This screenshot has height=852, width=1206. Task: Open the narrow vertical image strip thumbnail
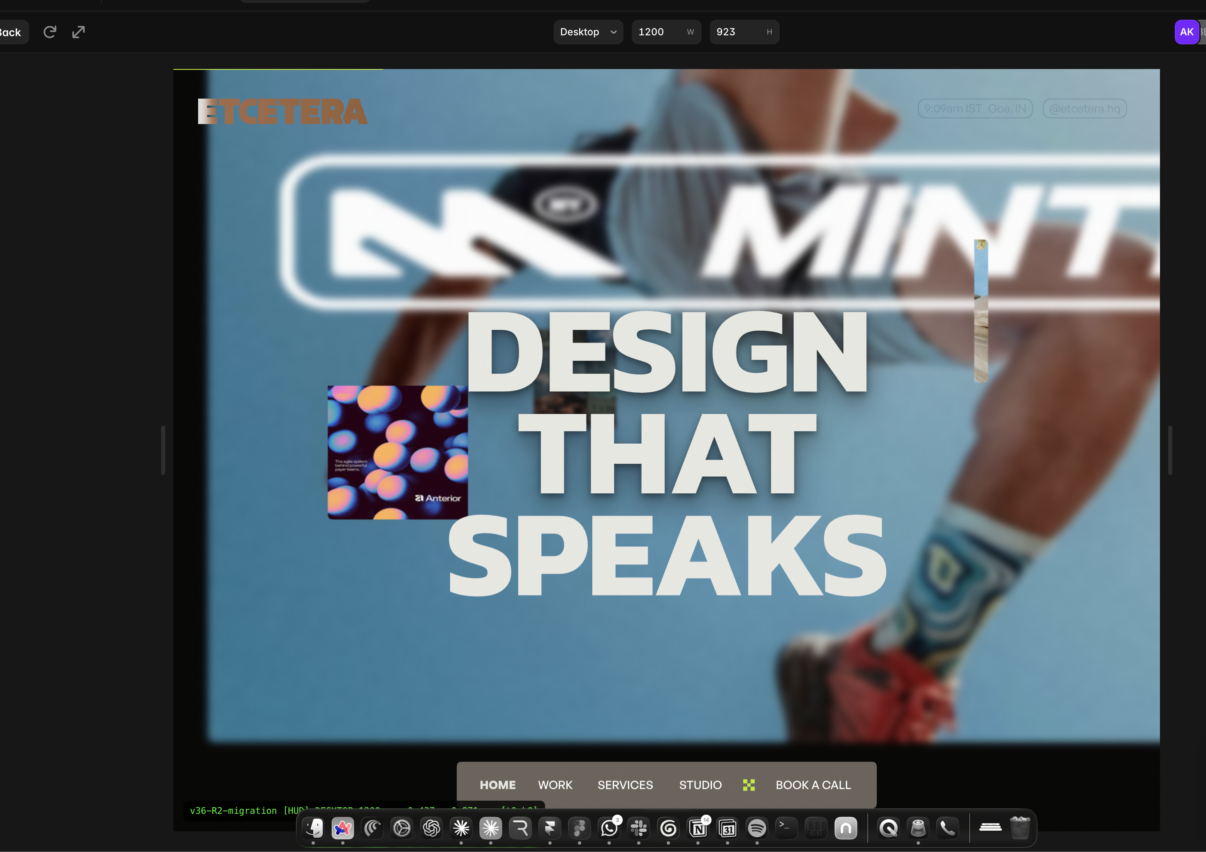[981, 311]
